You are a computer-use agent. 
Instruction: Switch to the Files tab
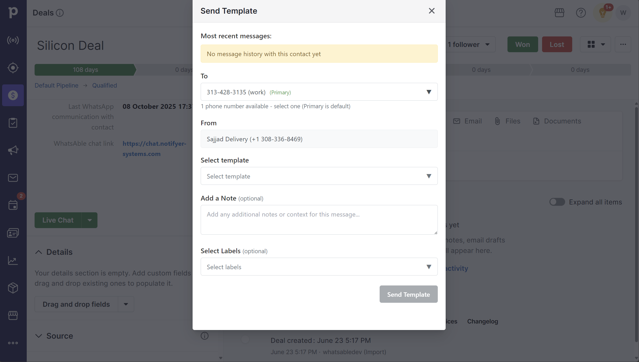coord(507,121)
